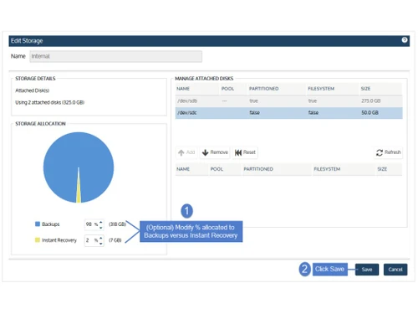Click the Add button with up arrow

[x=186, y=152]
